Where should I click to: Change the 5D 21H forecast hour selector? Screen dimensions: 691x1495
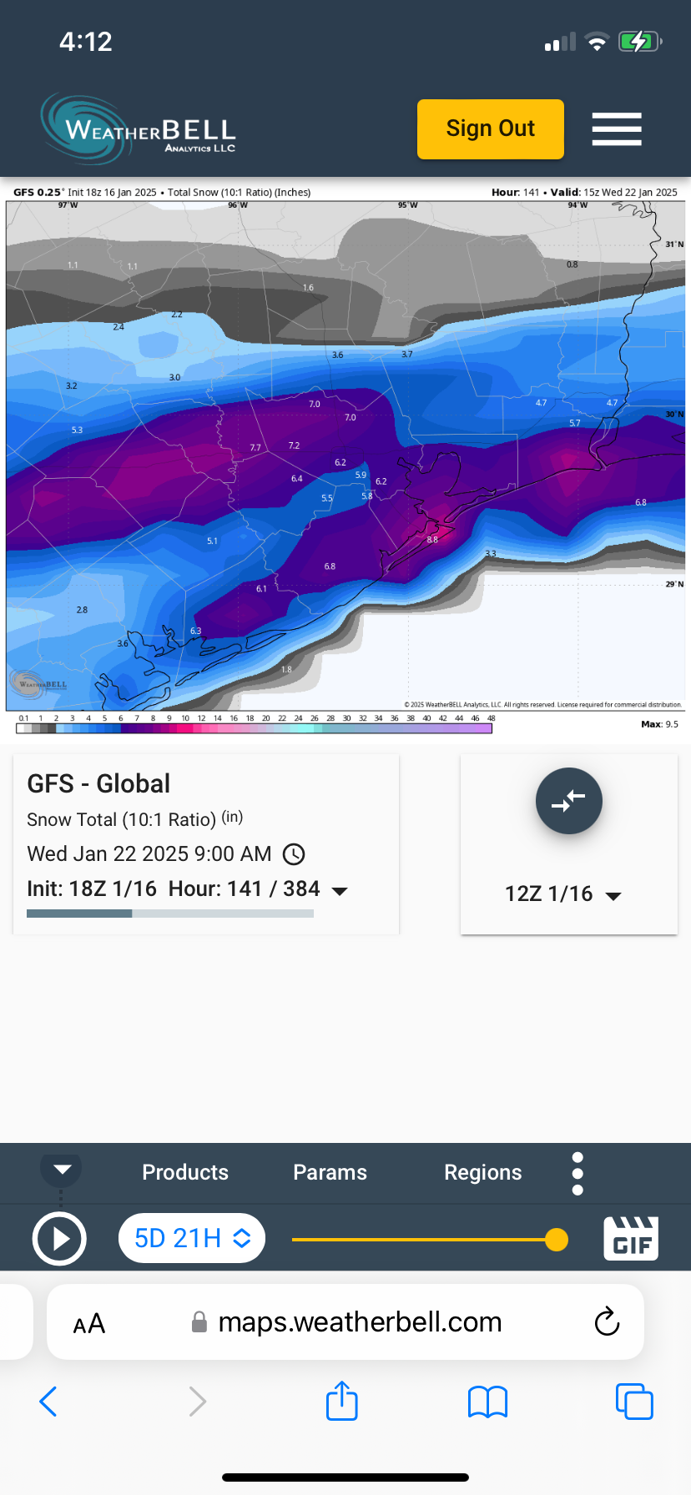point(192,1238)
